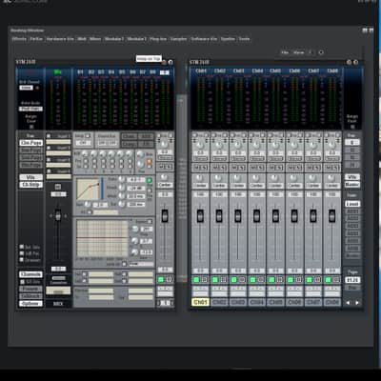
Task: Open the Ch01 Stereo mode selector
Action: click(200, 158)
